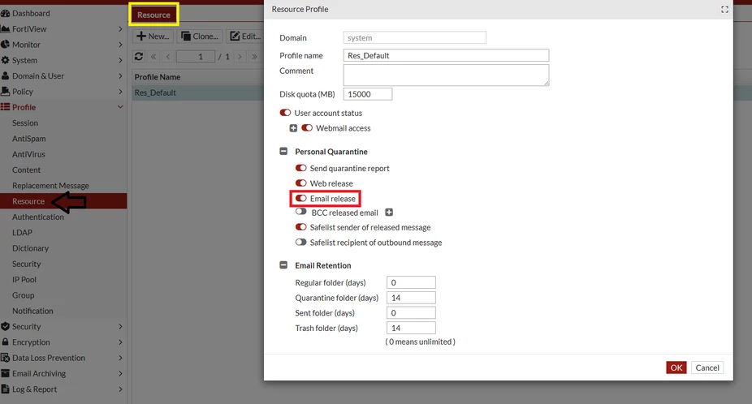Click the plus icon beside BCC released email
The image size is (752, 404).
389,213
